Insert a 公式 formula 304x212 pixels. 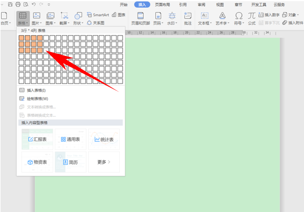tap(252, 18)
